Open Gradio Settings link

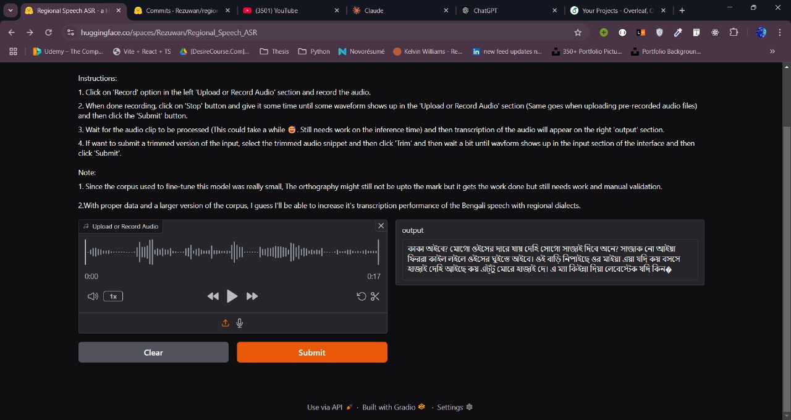(455, 407)
